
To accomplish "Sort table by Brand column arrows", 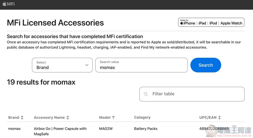I will click(x=22, y=118).
